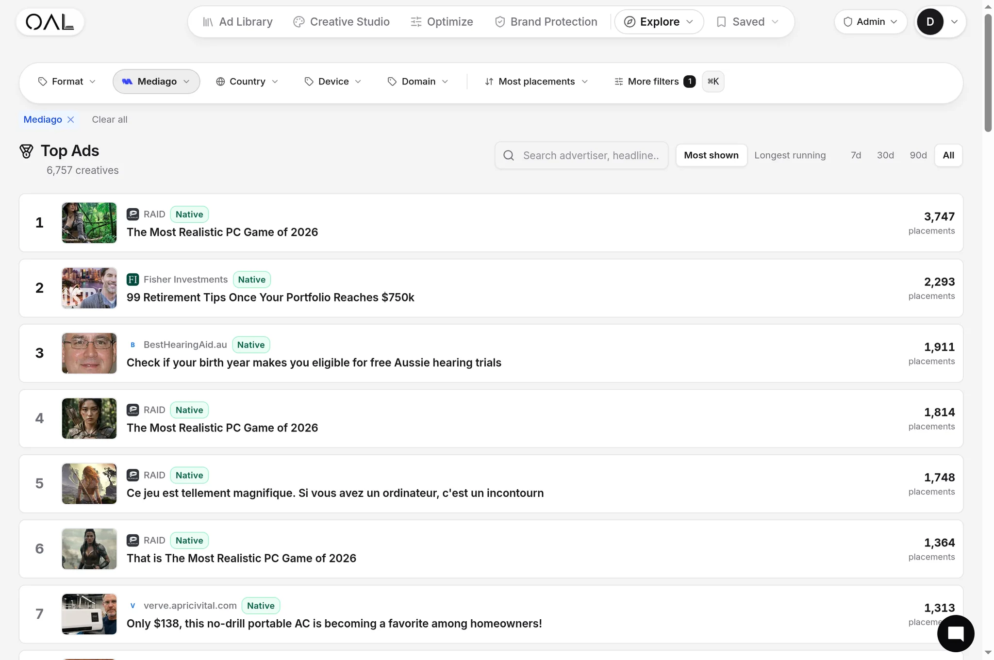
Task: Open the Device filter dropdown
Action: point(333,82)
